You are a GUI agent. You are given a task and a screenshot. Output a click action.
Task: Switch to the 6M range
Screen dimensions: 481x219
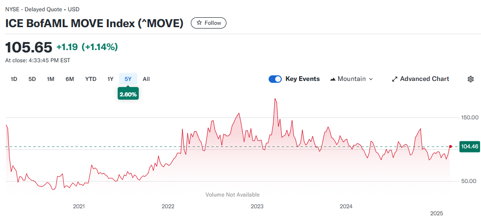pyautogui.click(x=70, y=79)
